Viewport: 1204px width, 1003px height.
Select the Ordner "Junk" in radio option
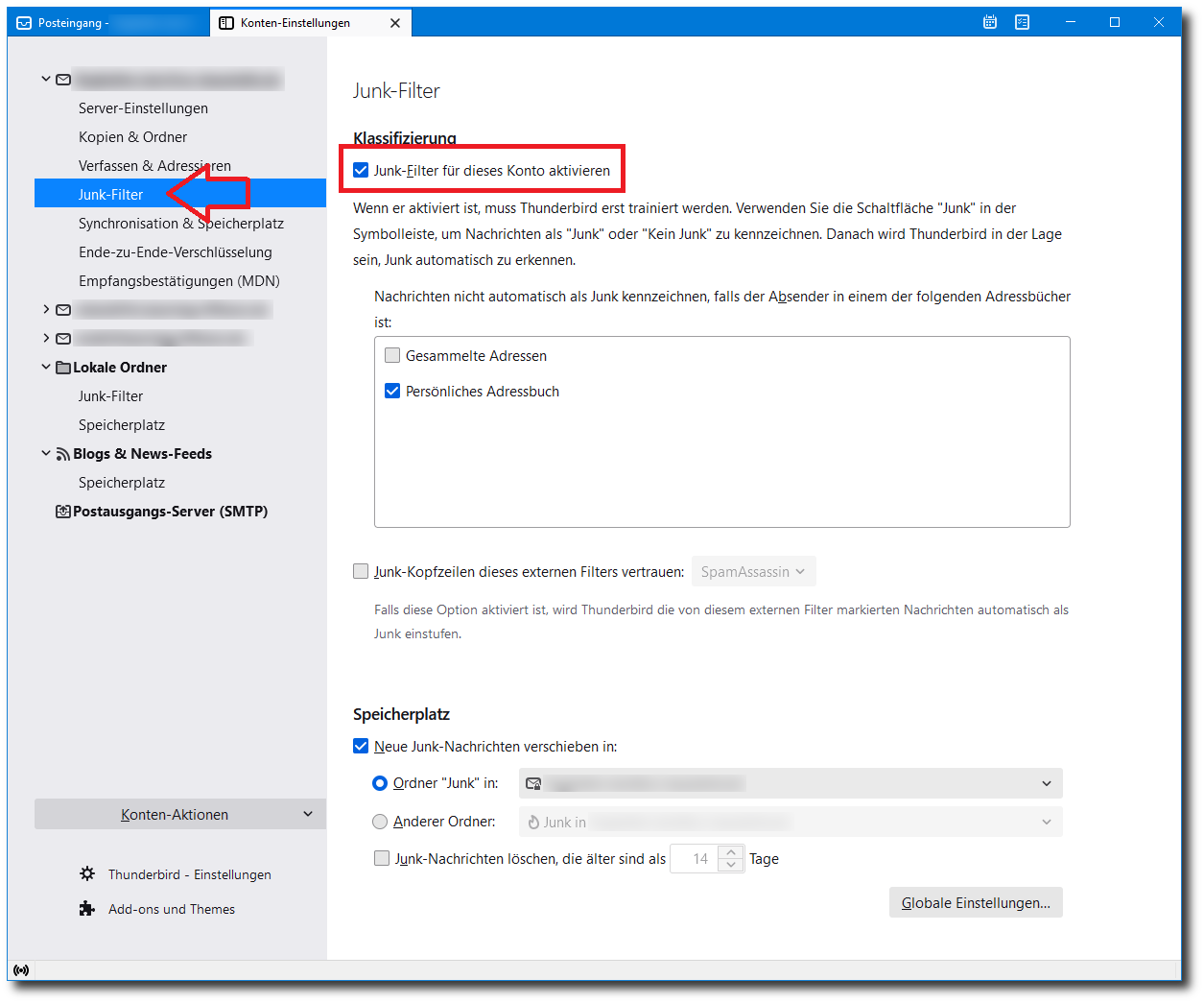point(380,783)
